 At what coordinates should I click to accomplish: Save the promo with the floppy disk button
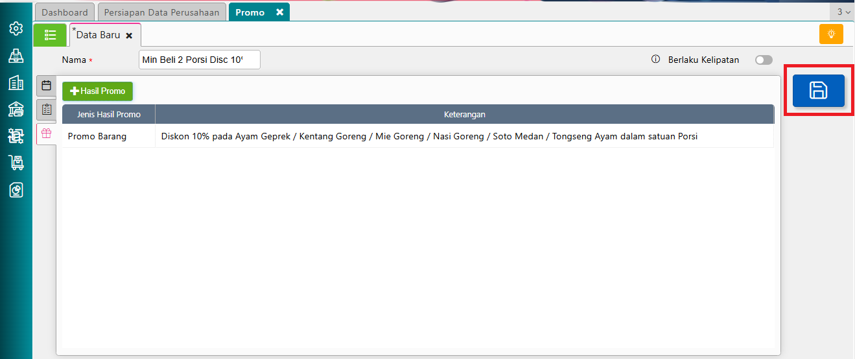[x=819, y=91]
